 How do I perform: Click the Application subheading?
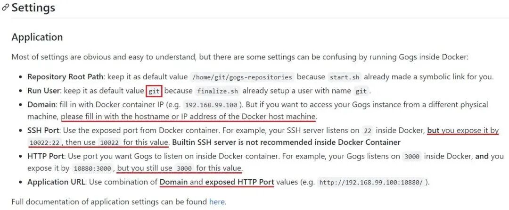[37, 37]
